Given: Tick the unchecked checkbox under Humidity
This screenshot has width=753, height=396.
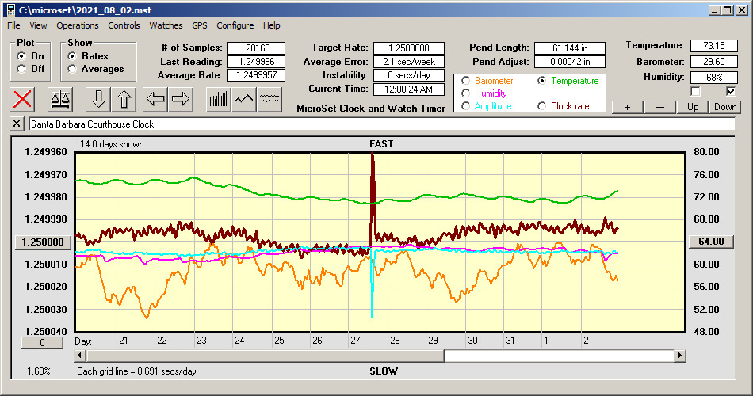Looking at the screenshot, I should click(x=695, y=91).
